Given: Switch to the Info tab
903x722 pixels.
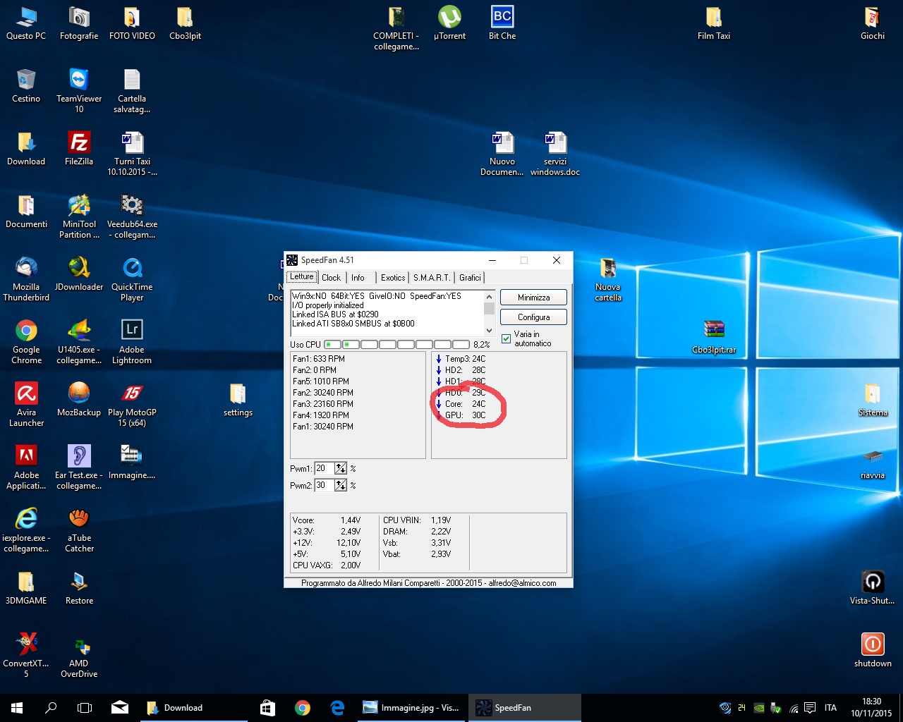Looking at the screenshot, I should click(358, 278).
